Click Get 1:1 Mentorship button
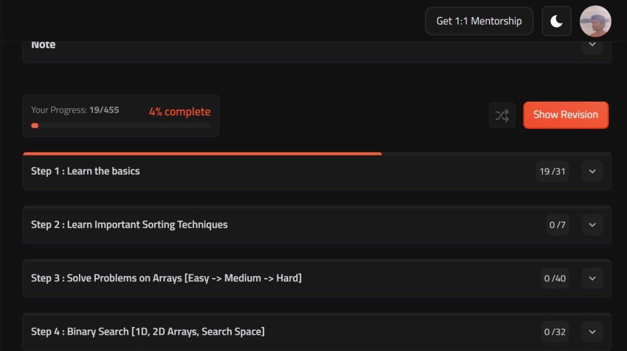 tap(479, 21)
